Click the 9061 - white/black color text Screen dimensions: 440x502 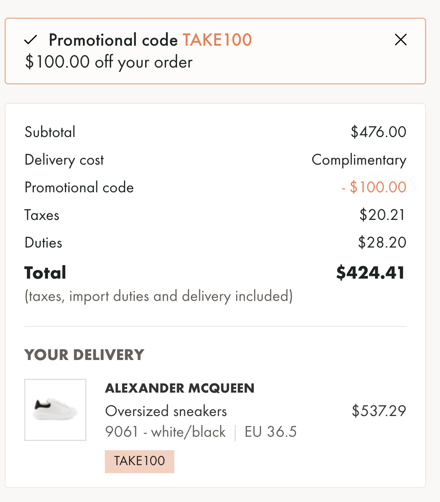tap(165, 432)
